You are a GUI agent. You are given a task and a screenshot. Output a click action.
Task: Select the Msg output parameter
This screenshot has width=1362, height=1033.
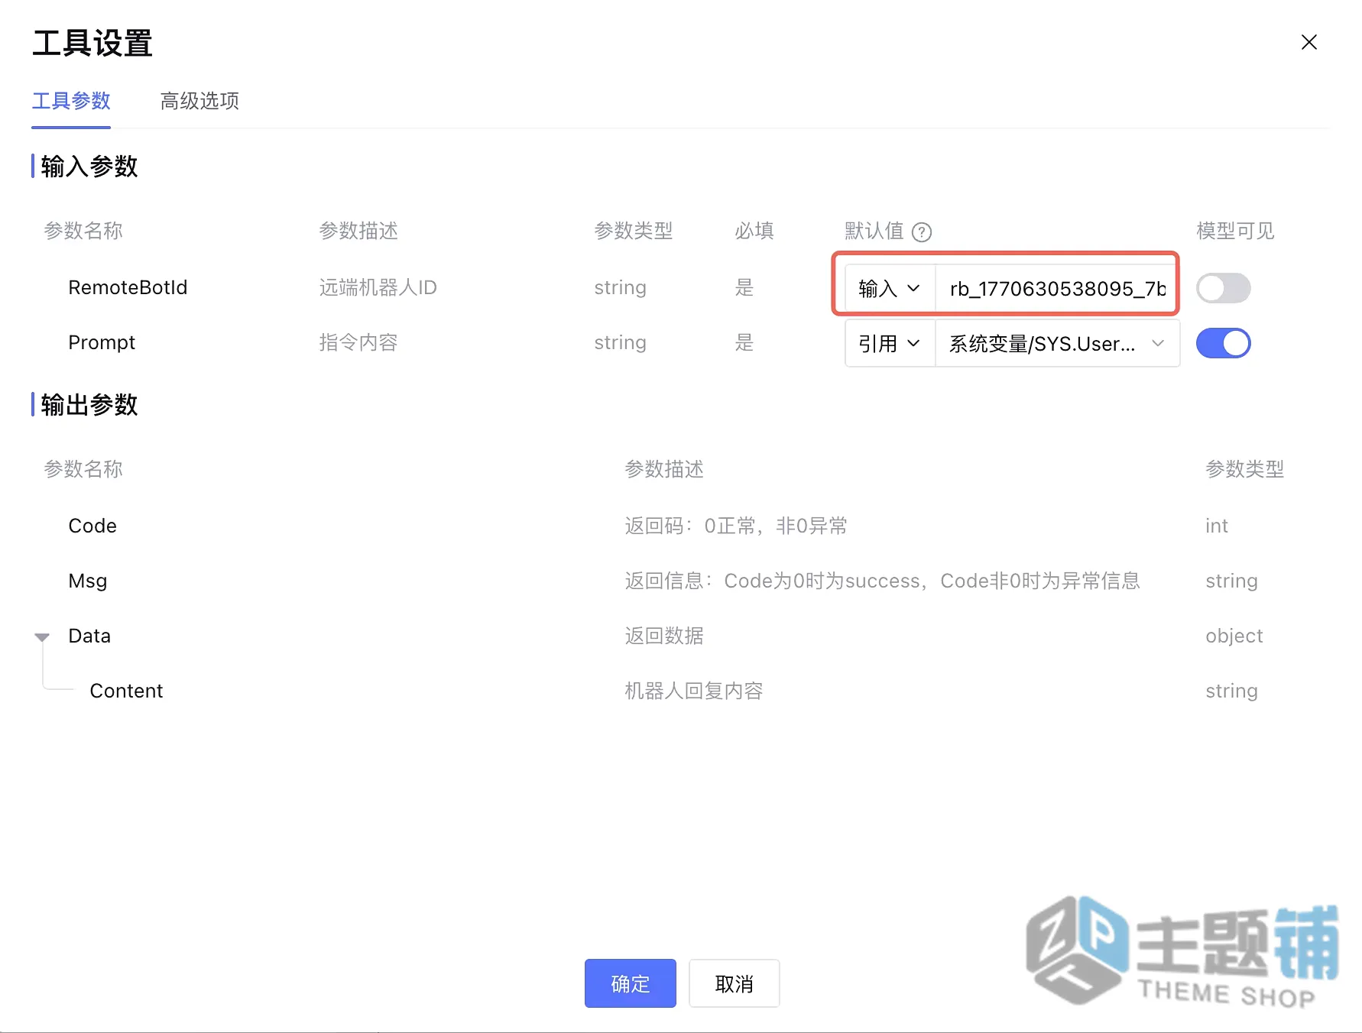click(x=88, y=581)
